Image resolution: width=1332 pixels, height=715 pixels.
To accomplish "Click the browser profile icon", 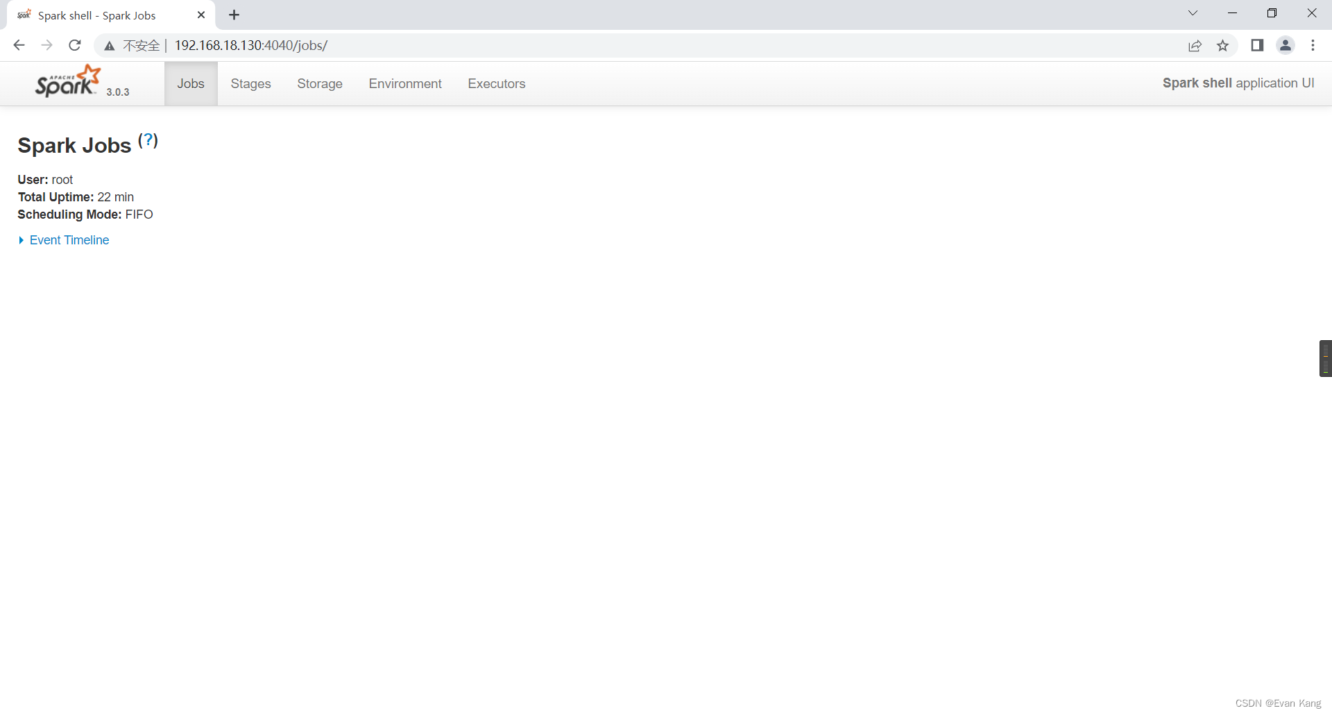I will 1286,45.
